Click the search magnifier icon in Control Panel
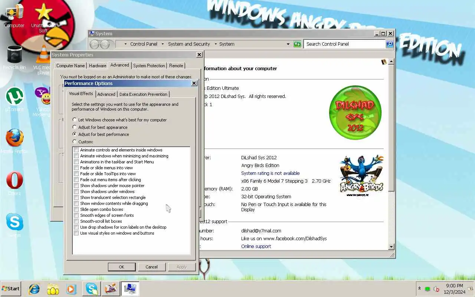The width and height of the screenshot is (475, 297). click(x=390, y=44)
